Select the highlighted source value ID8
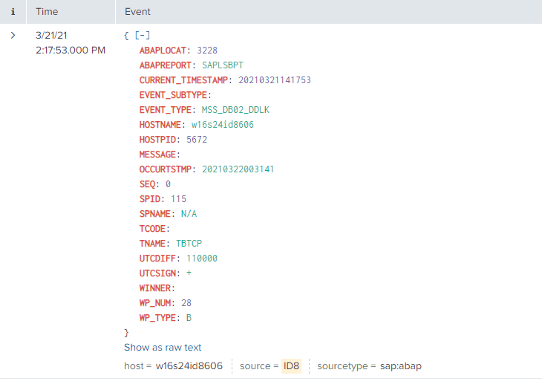Screen dimensions: 542x390 (x=291, y=366)
